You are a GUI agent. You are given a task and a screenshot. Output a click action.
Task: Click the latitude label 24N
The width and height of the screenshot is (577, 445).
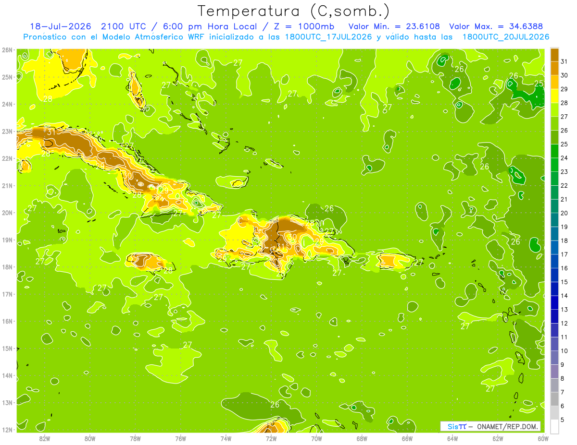coord(7,104)
